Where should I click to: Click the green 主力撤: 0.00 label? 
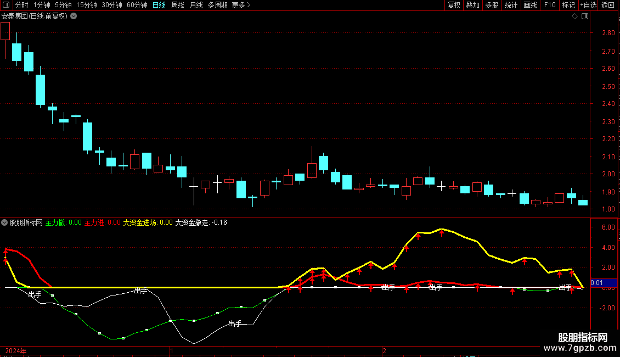(x=63, y=222)
